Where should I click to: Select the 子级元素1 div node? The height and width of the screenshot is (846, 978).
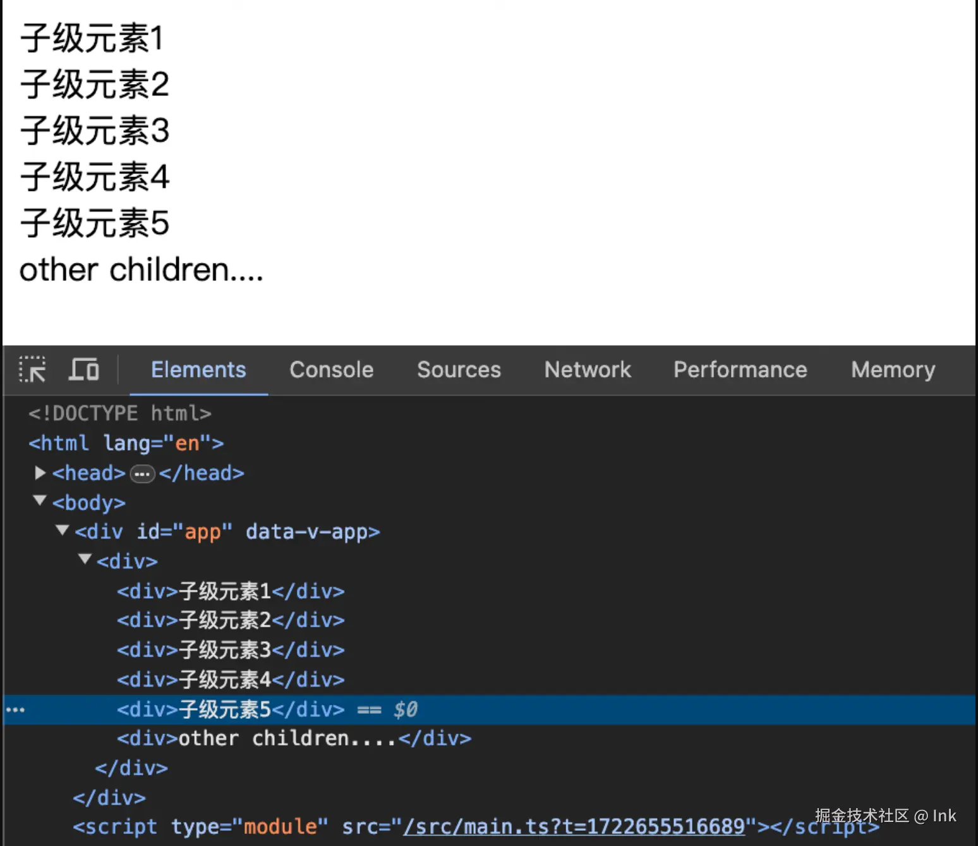point(231,591)
